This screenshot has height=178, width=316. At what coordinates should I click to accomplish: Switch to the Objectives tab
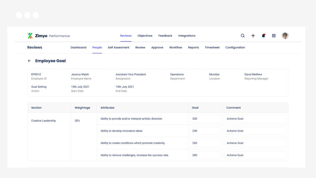coord(145,36)
